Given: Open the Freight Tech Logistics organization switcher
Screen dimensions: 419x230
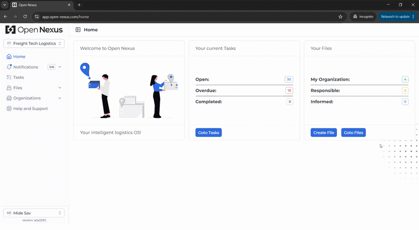Looking at the screenshot, I should click(x=34, y=43).
